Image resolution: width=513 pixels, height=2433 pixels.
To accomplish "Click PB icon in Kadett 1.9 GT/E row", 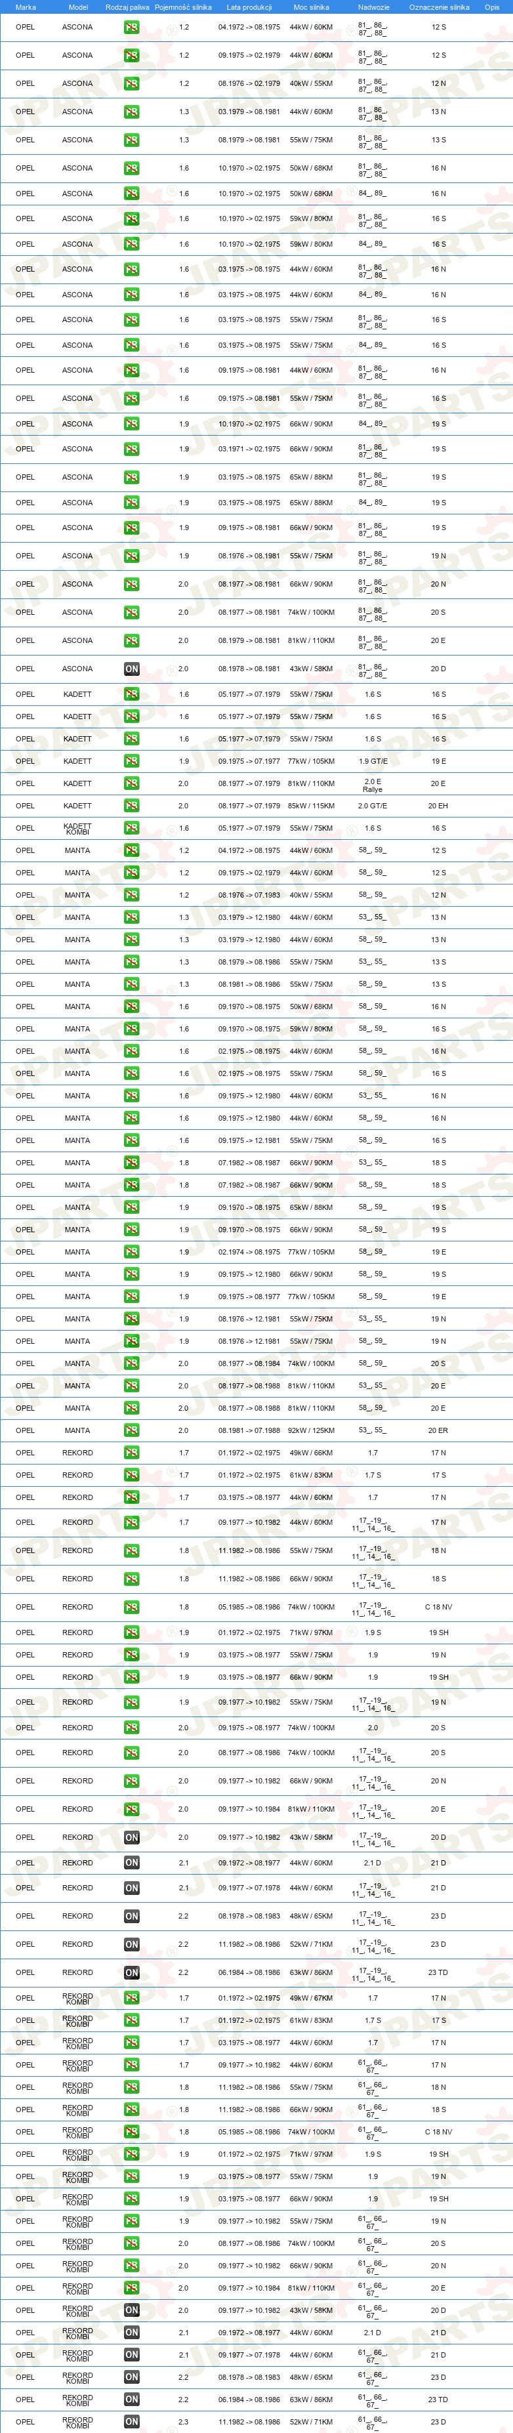I will click(x=131, y=761).
